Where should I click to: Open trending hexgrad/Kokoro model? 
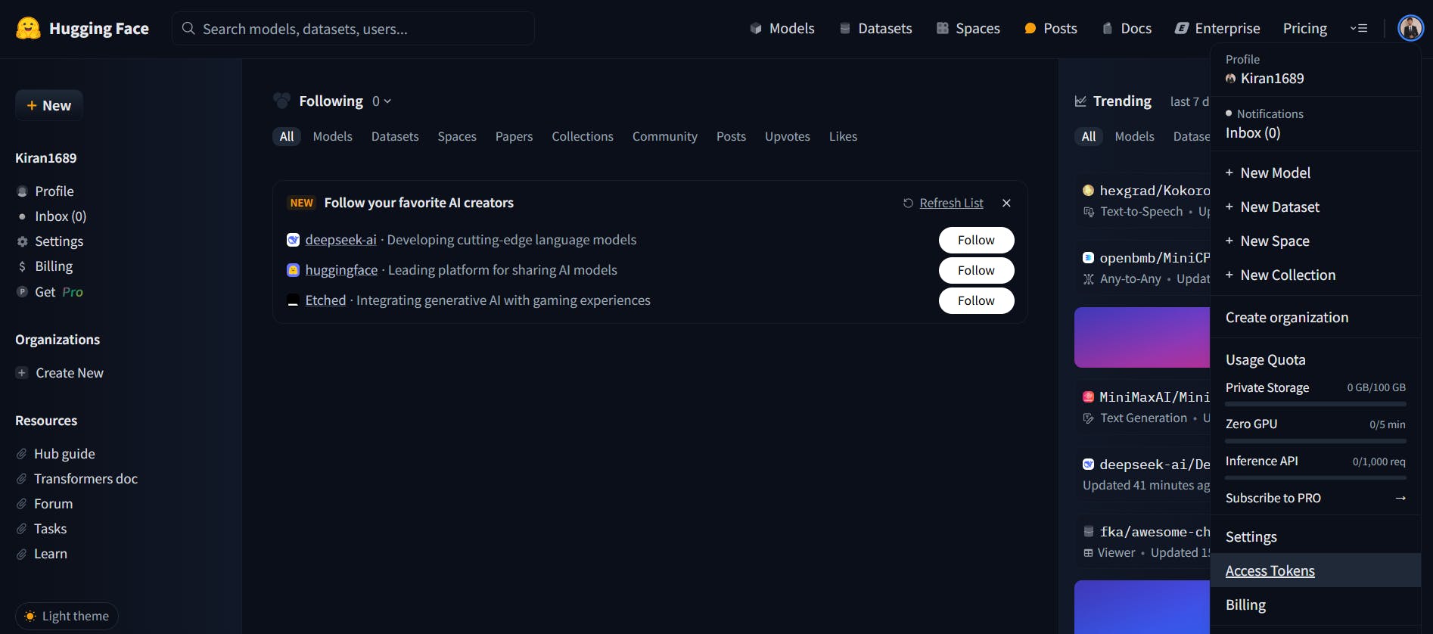1142,201
